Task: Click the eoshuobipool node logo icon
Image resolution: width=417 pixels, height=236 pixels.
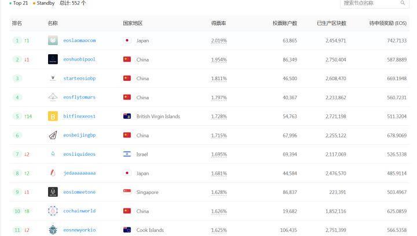Action: (53, 59)
